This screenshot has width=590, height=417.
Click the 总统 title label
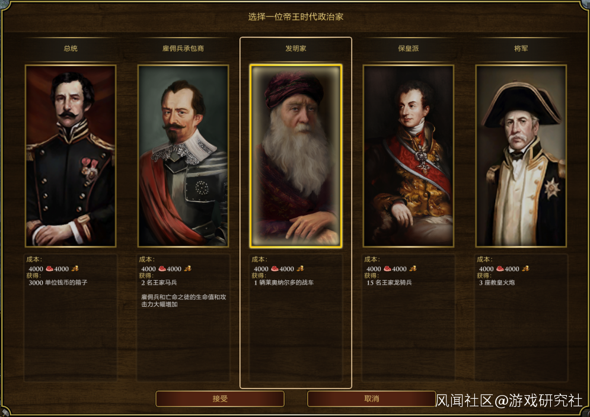[71, 49]
